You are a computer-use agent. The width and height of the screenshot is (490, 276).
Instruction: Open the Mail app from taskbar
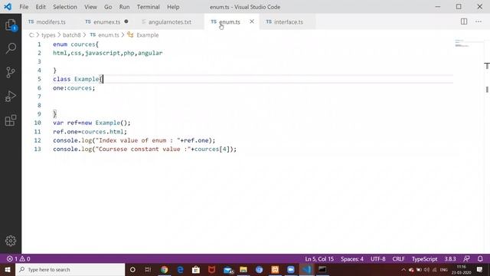click(228, 269)
